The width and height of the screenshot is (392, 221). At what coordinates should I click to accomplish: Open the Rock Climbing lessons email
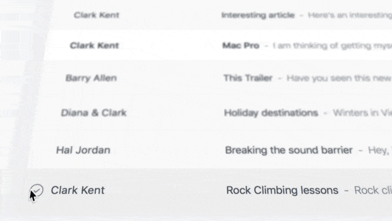pos(282,191)
